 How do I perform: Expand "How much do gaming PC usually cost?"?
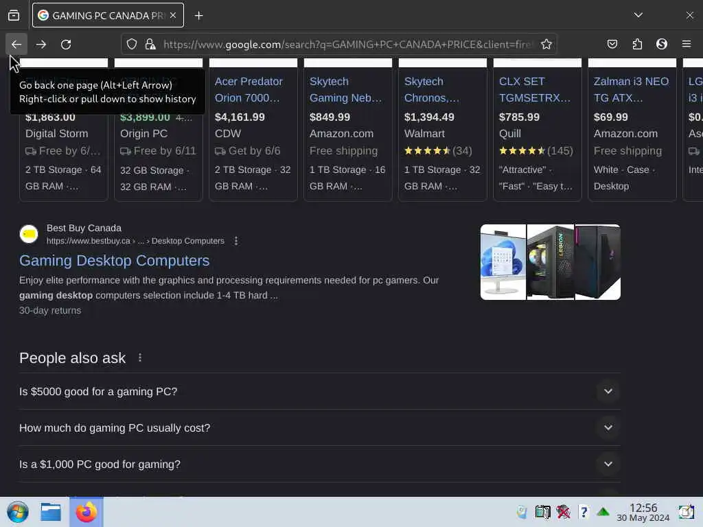320,428
